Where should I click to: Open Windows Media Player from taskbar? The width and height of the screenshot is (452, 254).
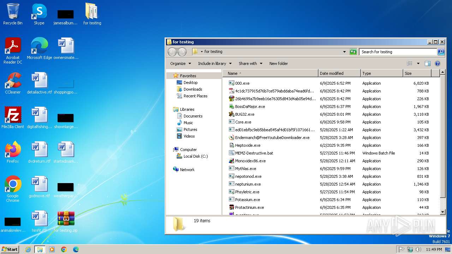point(52,249)
